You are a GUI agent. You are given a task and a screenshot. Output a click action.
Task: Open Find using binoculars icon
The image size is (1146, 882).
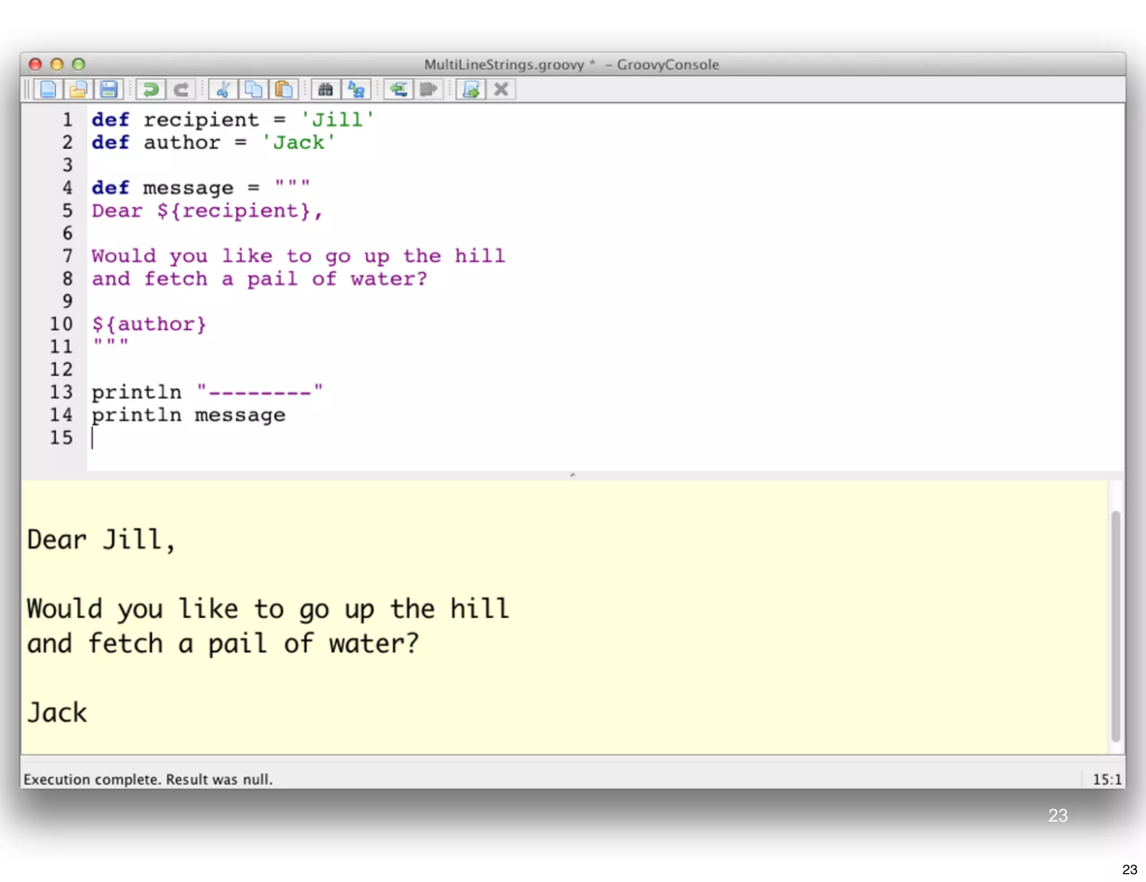326,90
